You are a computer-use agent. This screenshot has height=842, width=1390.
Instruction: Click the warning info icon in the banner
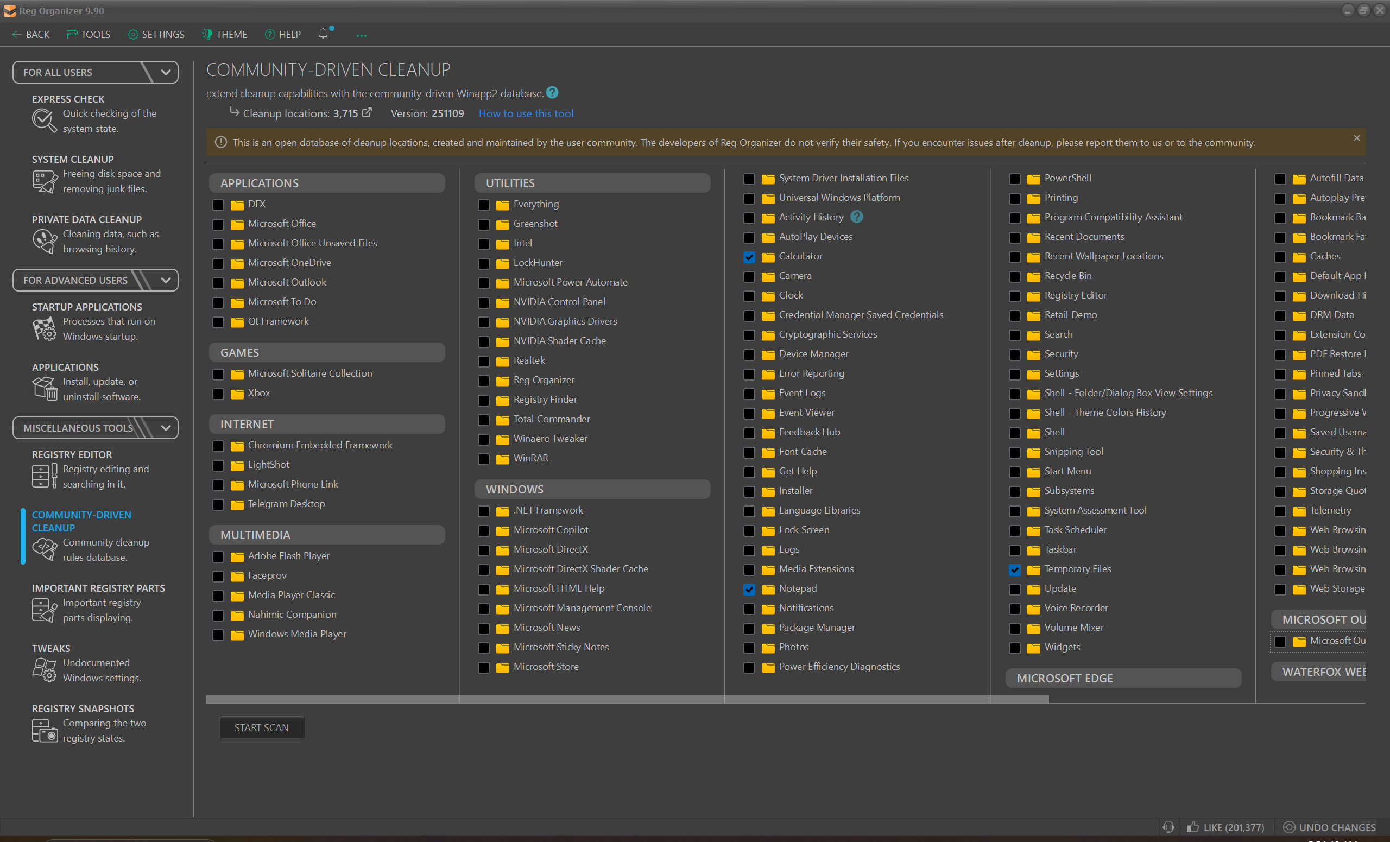(x=220, y=142)
